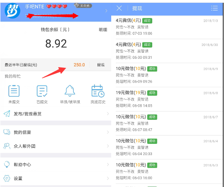Tap the 提现 withdraw button
The width and height of the screenshot is (224, 187).
pyautogui.click(x=101, y=65)
